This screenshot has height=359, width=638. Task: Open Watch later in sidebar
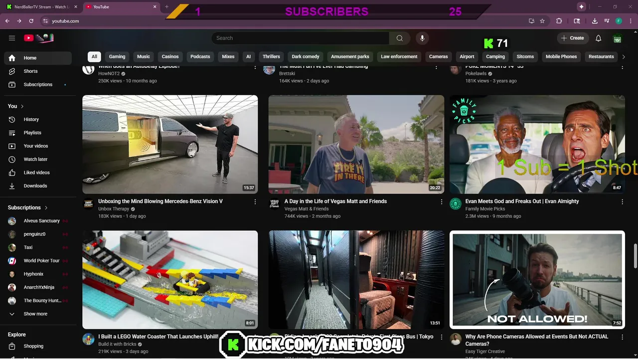38,160
